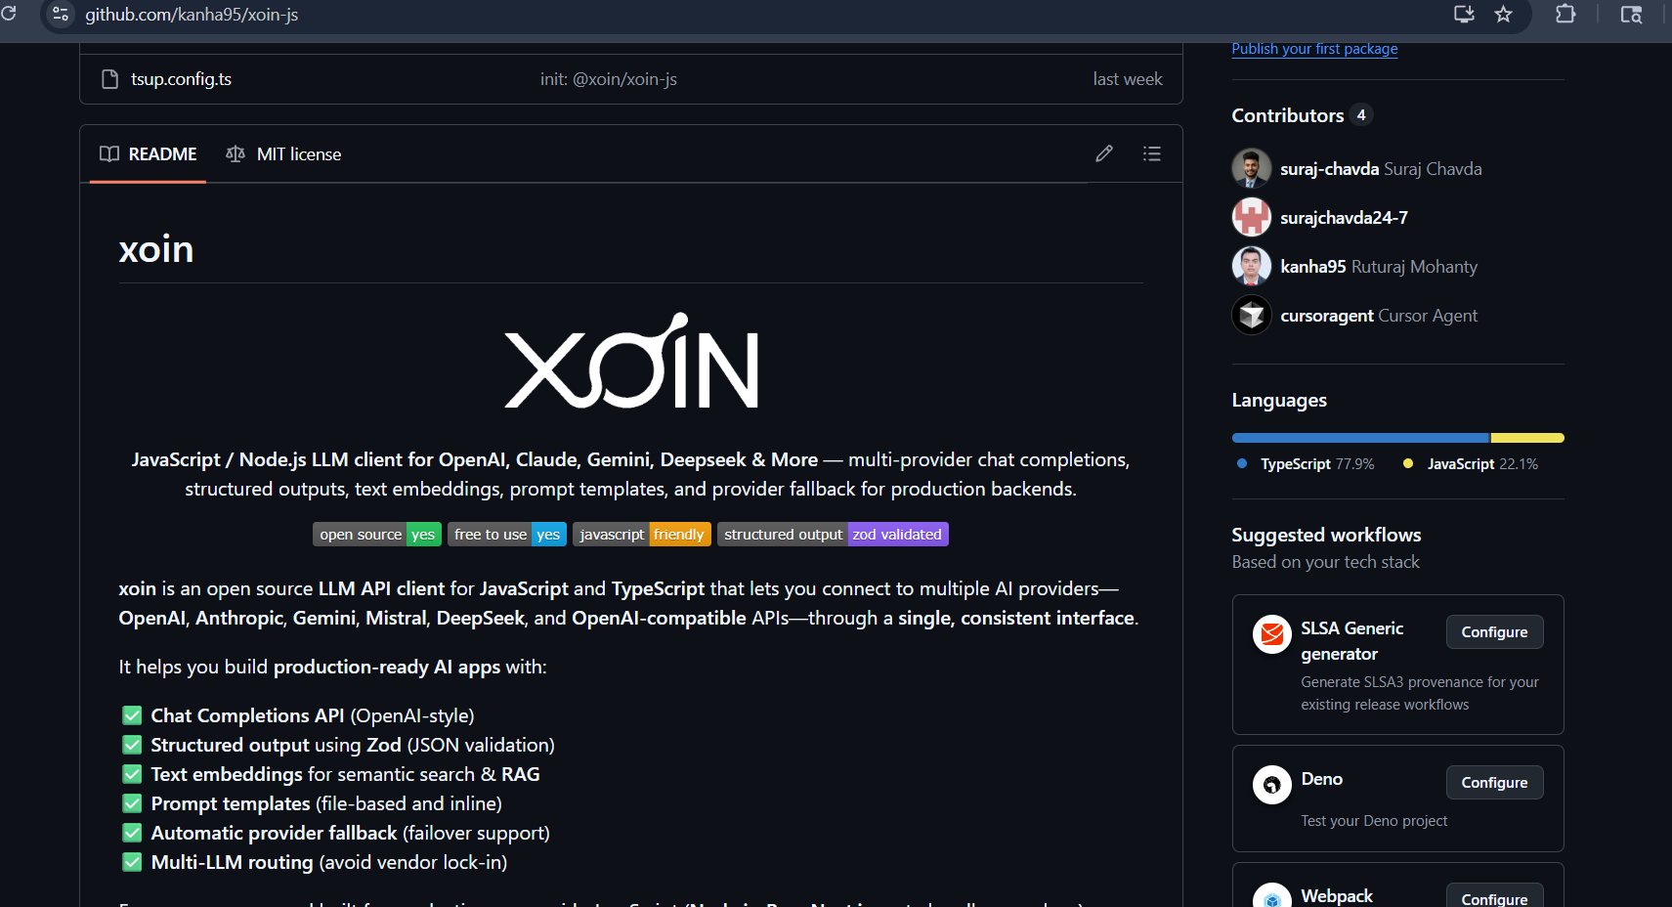Select JavaScript 22.1% language link
1672x907 pixels.
click(1471, 464)
